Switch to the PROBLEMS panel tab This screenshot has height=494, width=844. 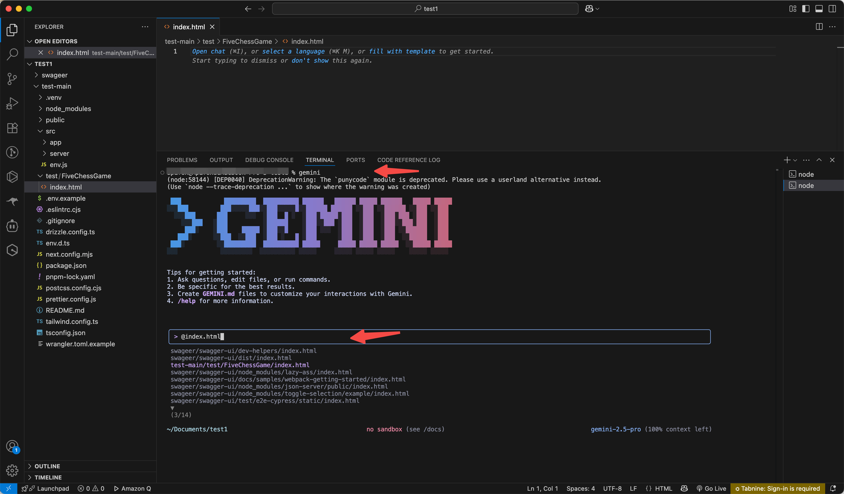(182, 160)
